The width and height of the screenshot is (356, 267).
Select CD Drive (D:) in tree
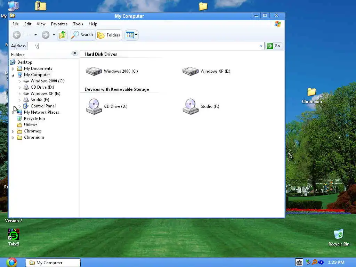(42, 87)
